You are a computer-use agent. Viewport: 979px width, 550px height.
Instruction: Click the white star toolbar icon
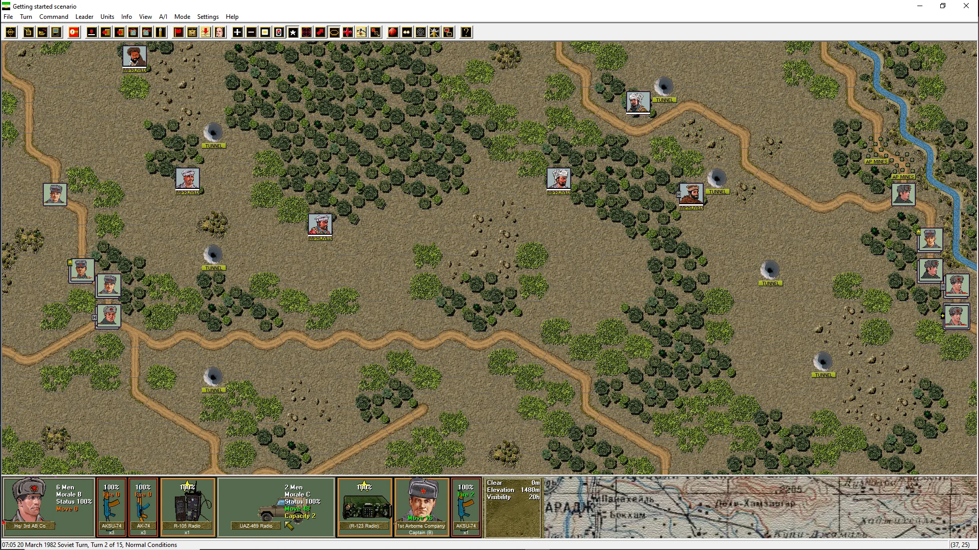(293, 33)
